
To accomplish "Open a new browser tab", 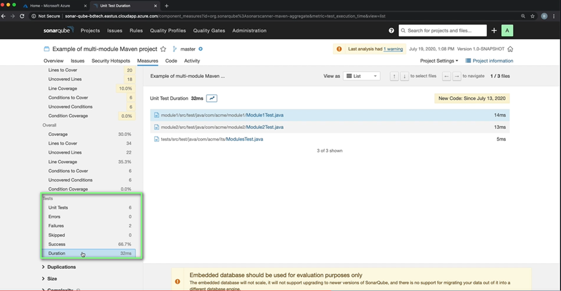I will pos(167,6).
